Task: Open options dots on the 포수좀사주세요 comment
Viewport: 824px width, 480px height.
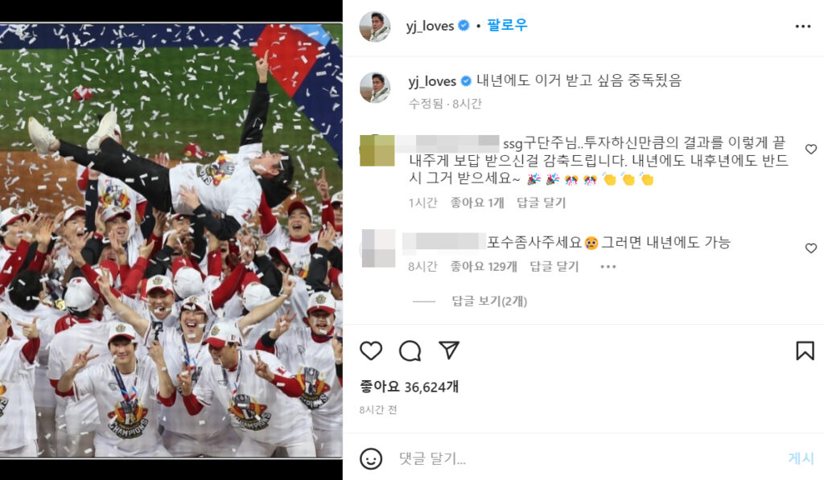Action: pos(608,267)
